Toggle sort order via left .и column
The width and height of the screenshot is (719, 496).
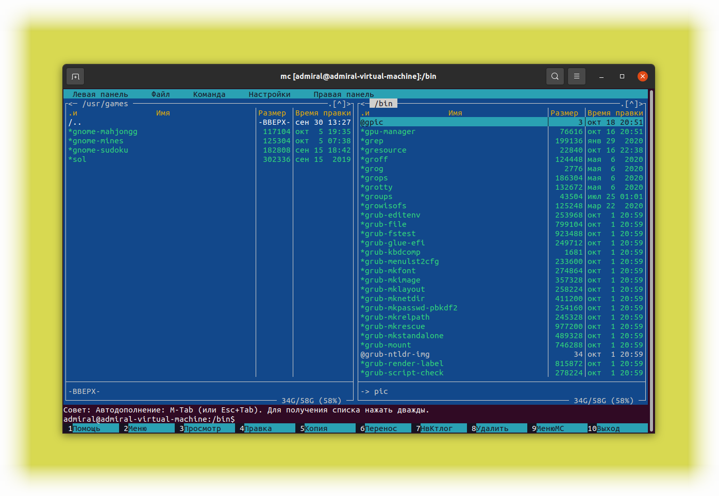click(73, 113)
